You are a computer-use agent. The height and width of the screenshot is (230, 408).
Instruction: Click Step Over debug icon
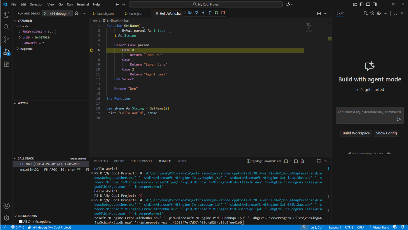tap(196, 13)
